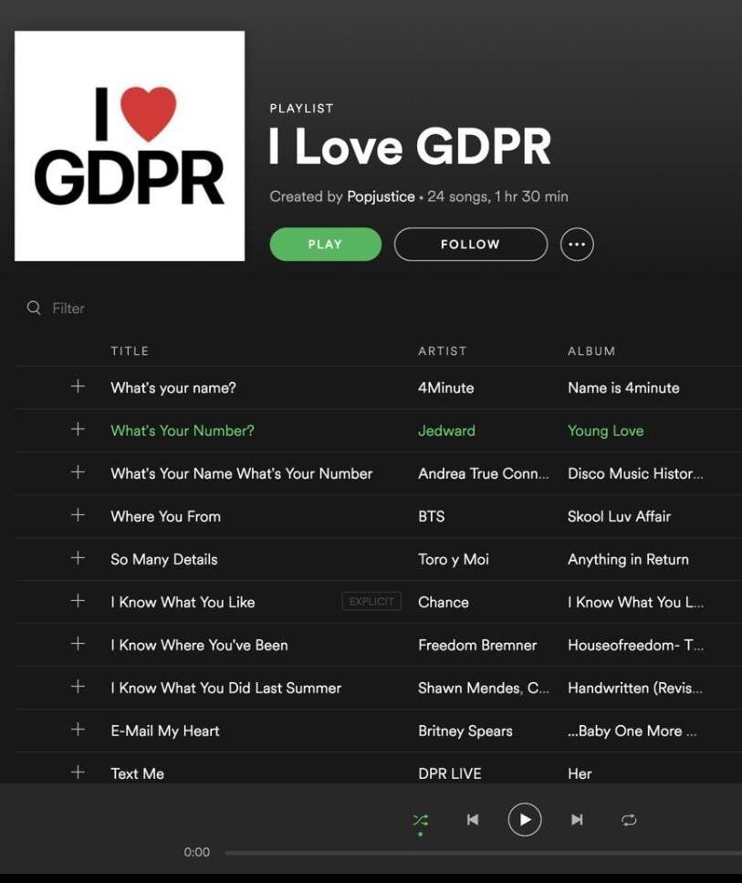Open album ...Baby One More ...

(632, 731)
